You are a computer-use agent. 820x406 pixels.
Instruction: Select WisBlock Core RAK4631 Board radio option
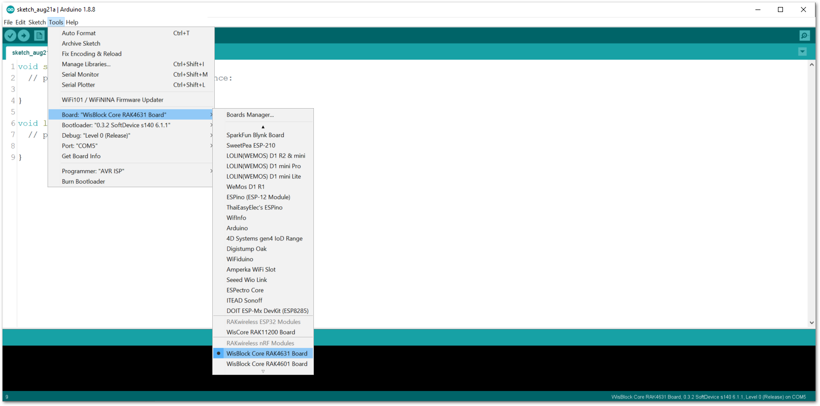pyautogui.click(x=263, y=353)
